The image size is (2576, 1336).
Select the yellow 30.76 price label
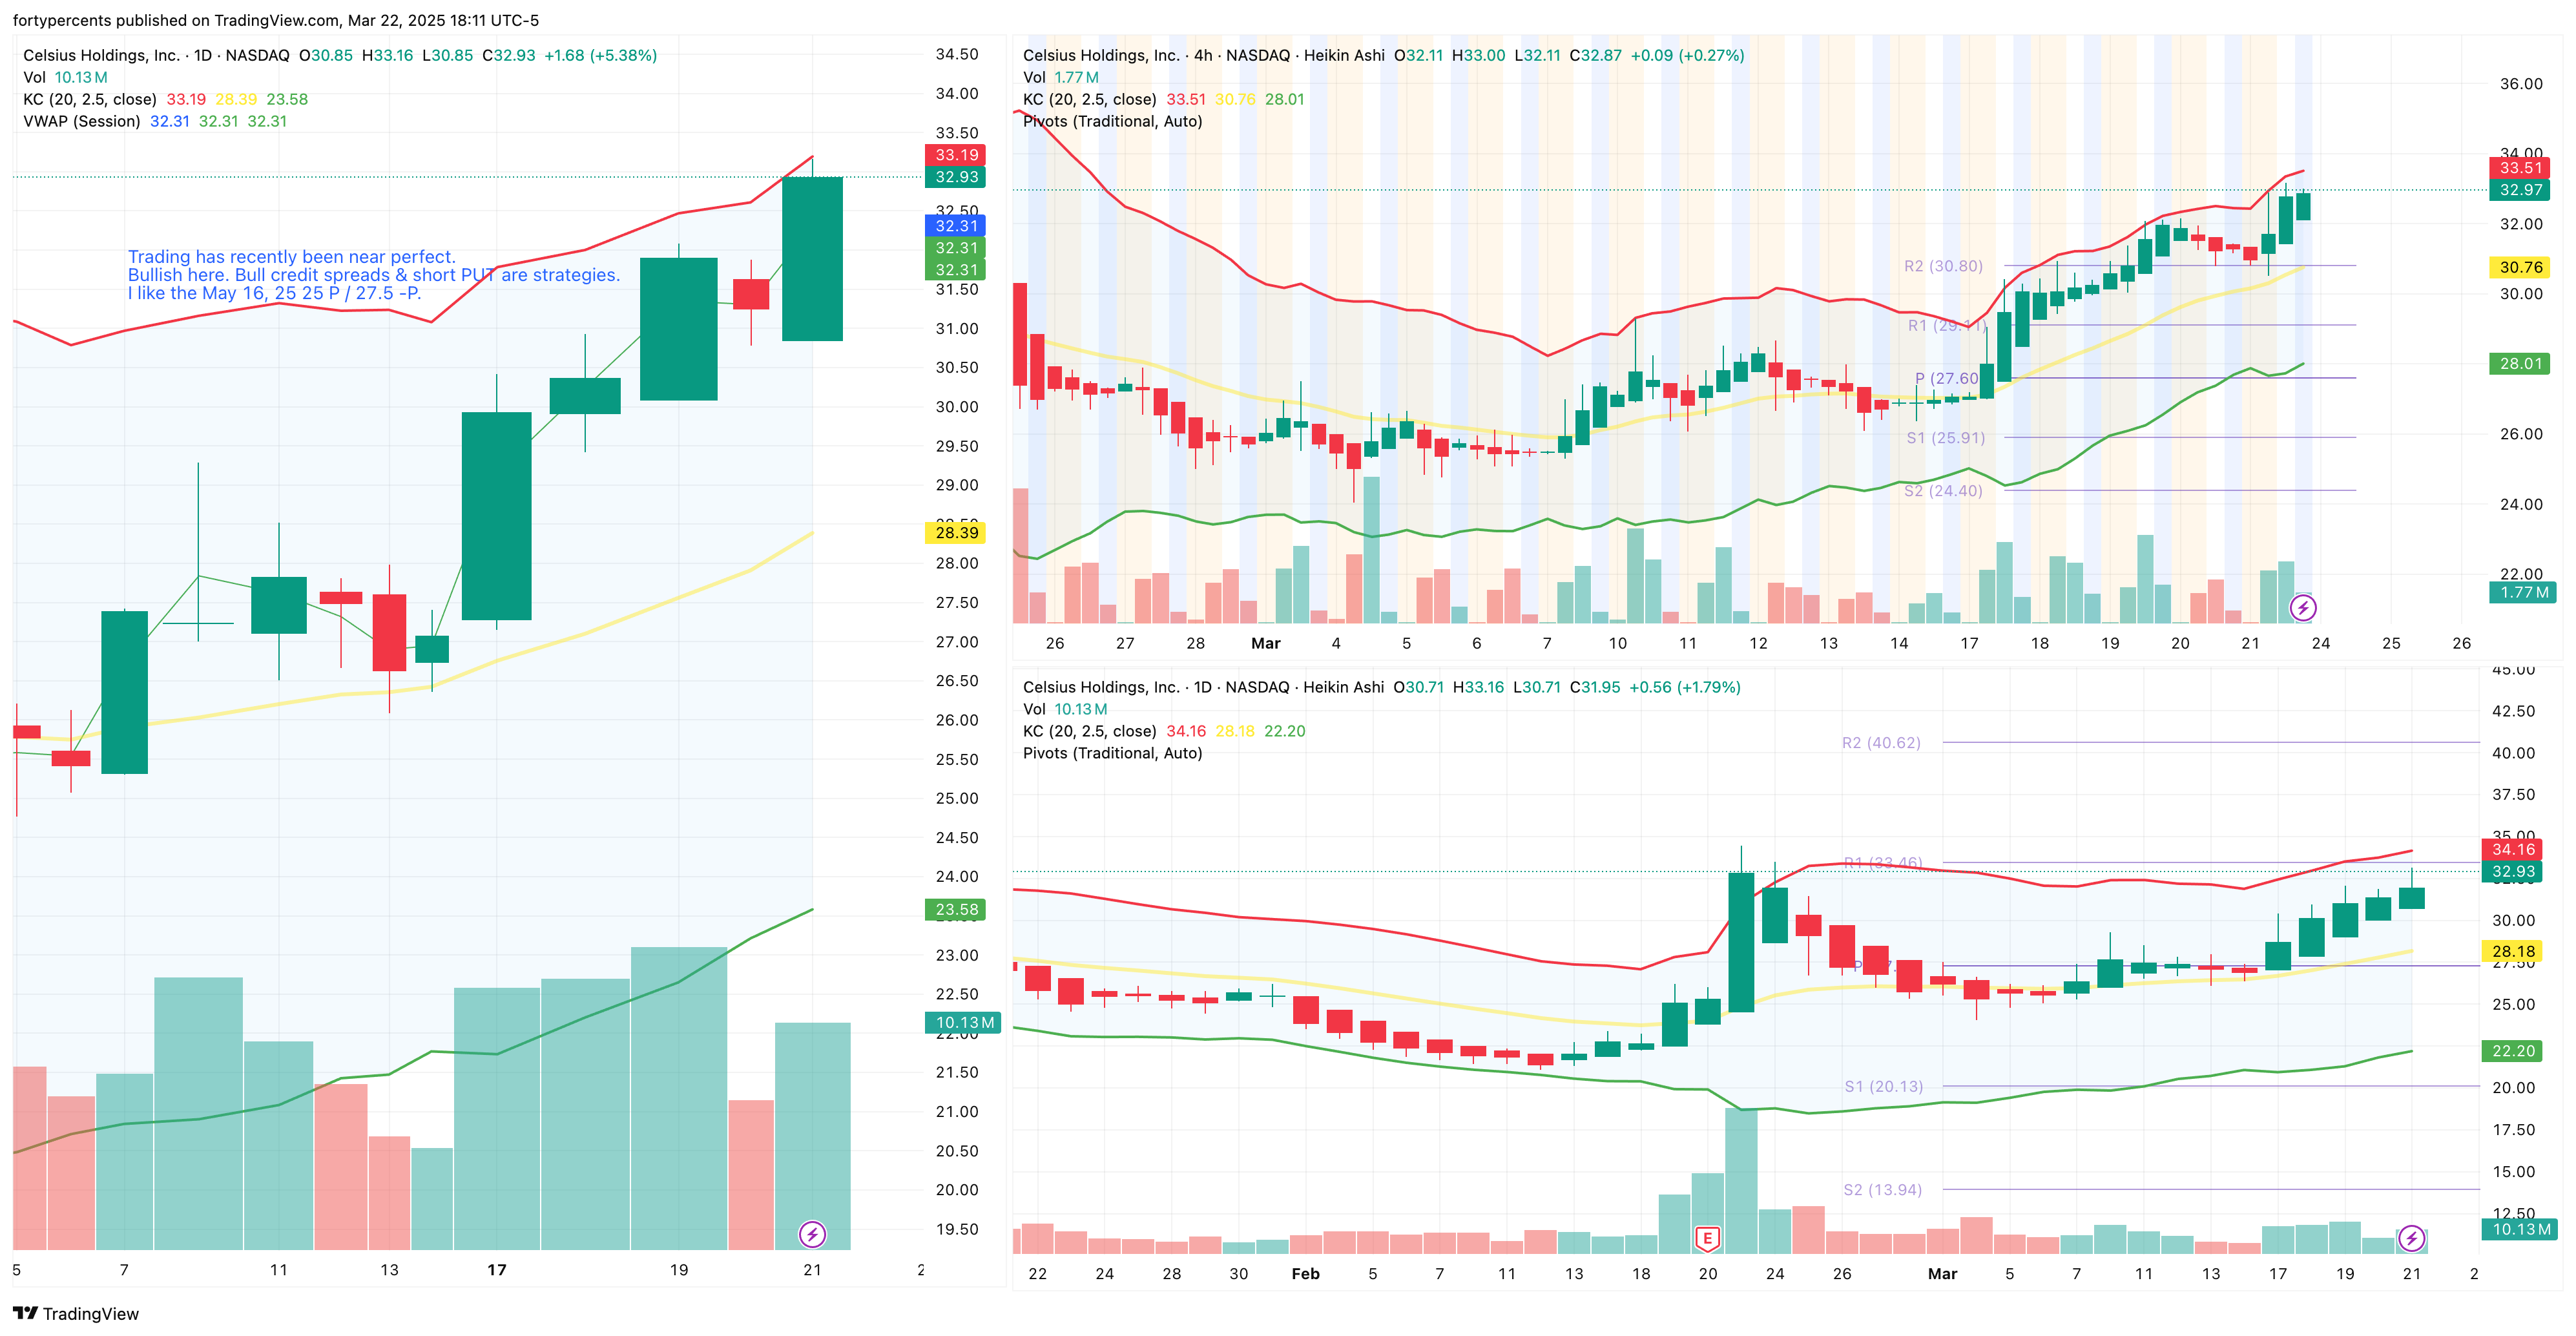[x=2520, y=267]
